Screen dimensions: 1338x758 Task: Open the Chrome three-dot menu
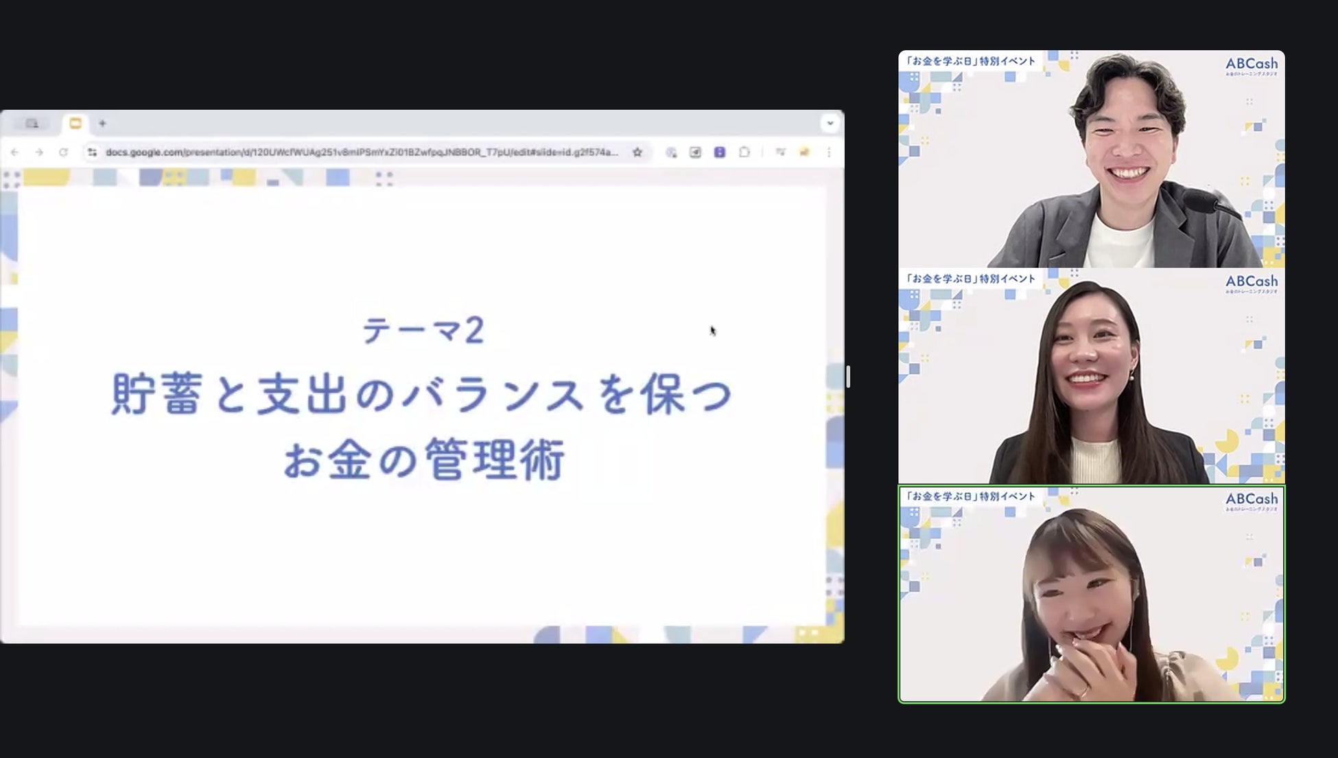click(x=829, y=152)
